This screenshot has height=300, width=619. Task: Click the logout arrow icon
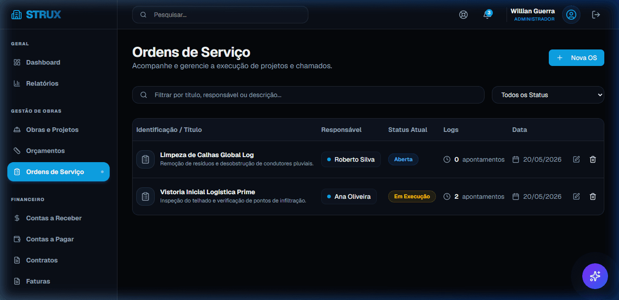[596, 15]
